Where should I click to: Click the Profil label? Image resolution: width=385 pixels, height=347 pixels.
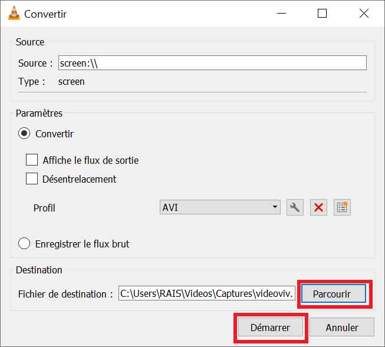44,208
